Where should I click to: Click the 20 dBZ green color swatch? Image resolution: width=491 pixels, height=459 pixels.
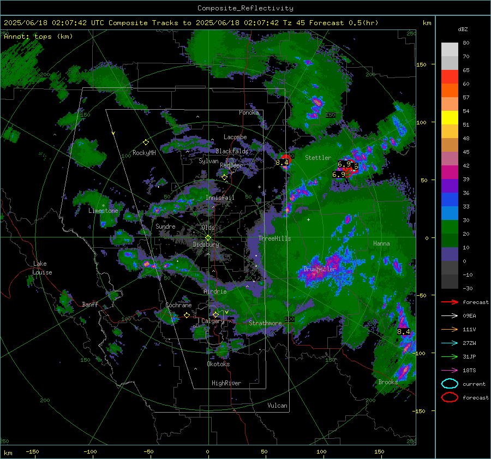[x=450, y=240]
